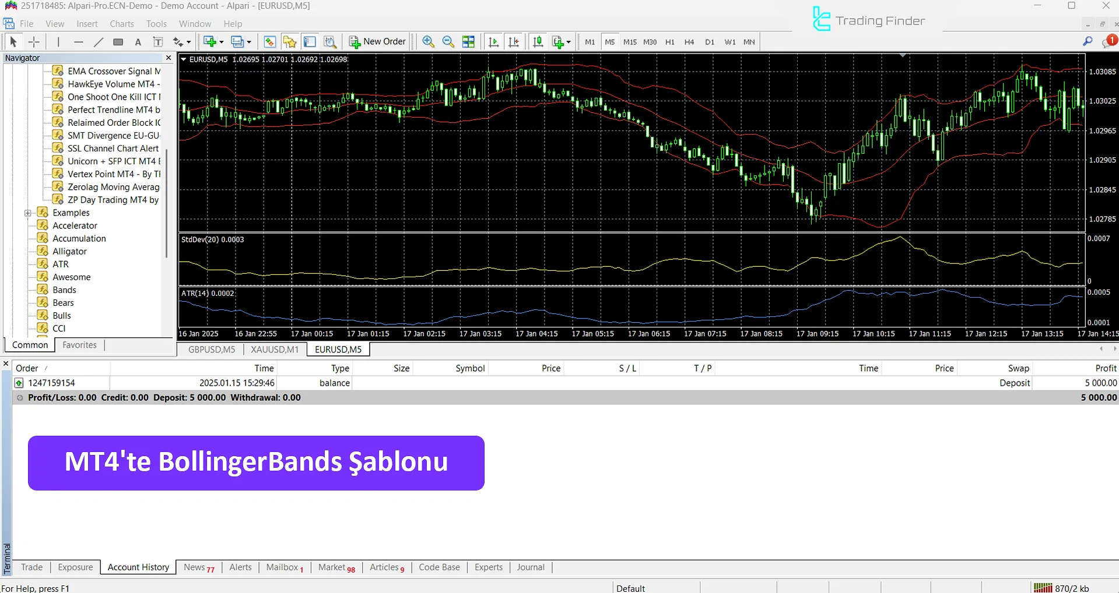Open the Profiles dropdown arrow

click(249, 42)
